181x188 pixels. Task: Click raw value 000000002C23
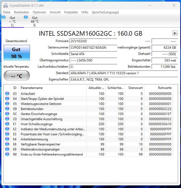point(160,109)
